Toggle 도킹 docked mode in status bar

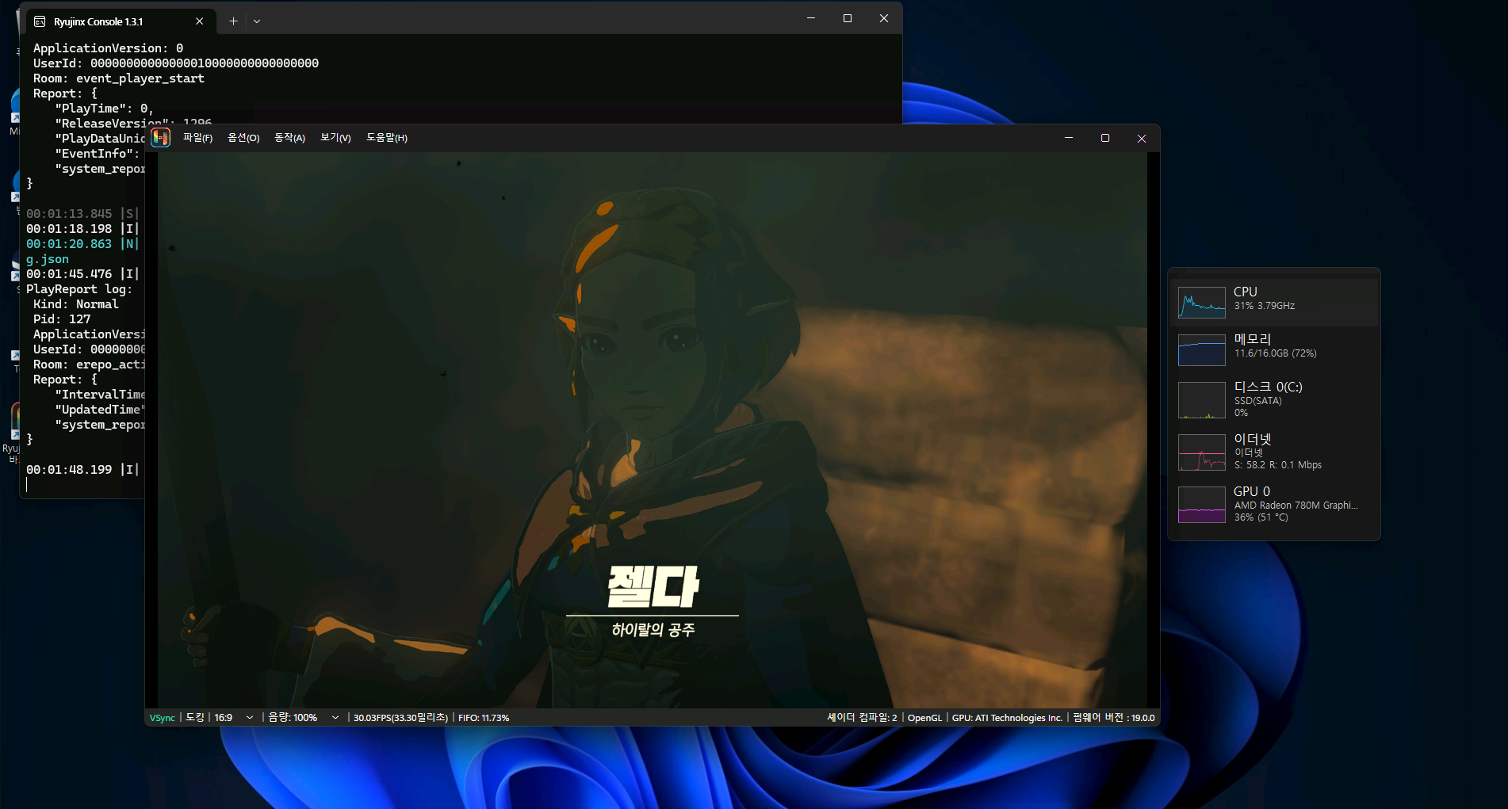click(x=195, y=718)
